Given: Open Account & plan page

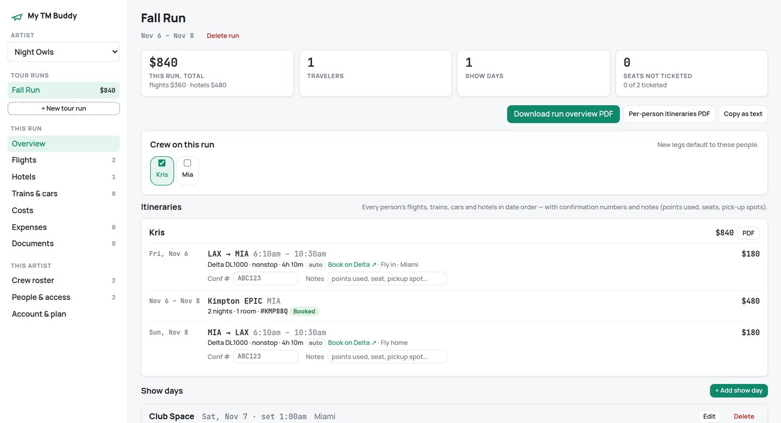Looking at the screenshot, I should tap(63, 314).
